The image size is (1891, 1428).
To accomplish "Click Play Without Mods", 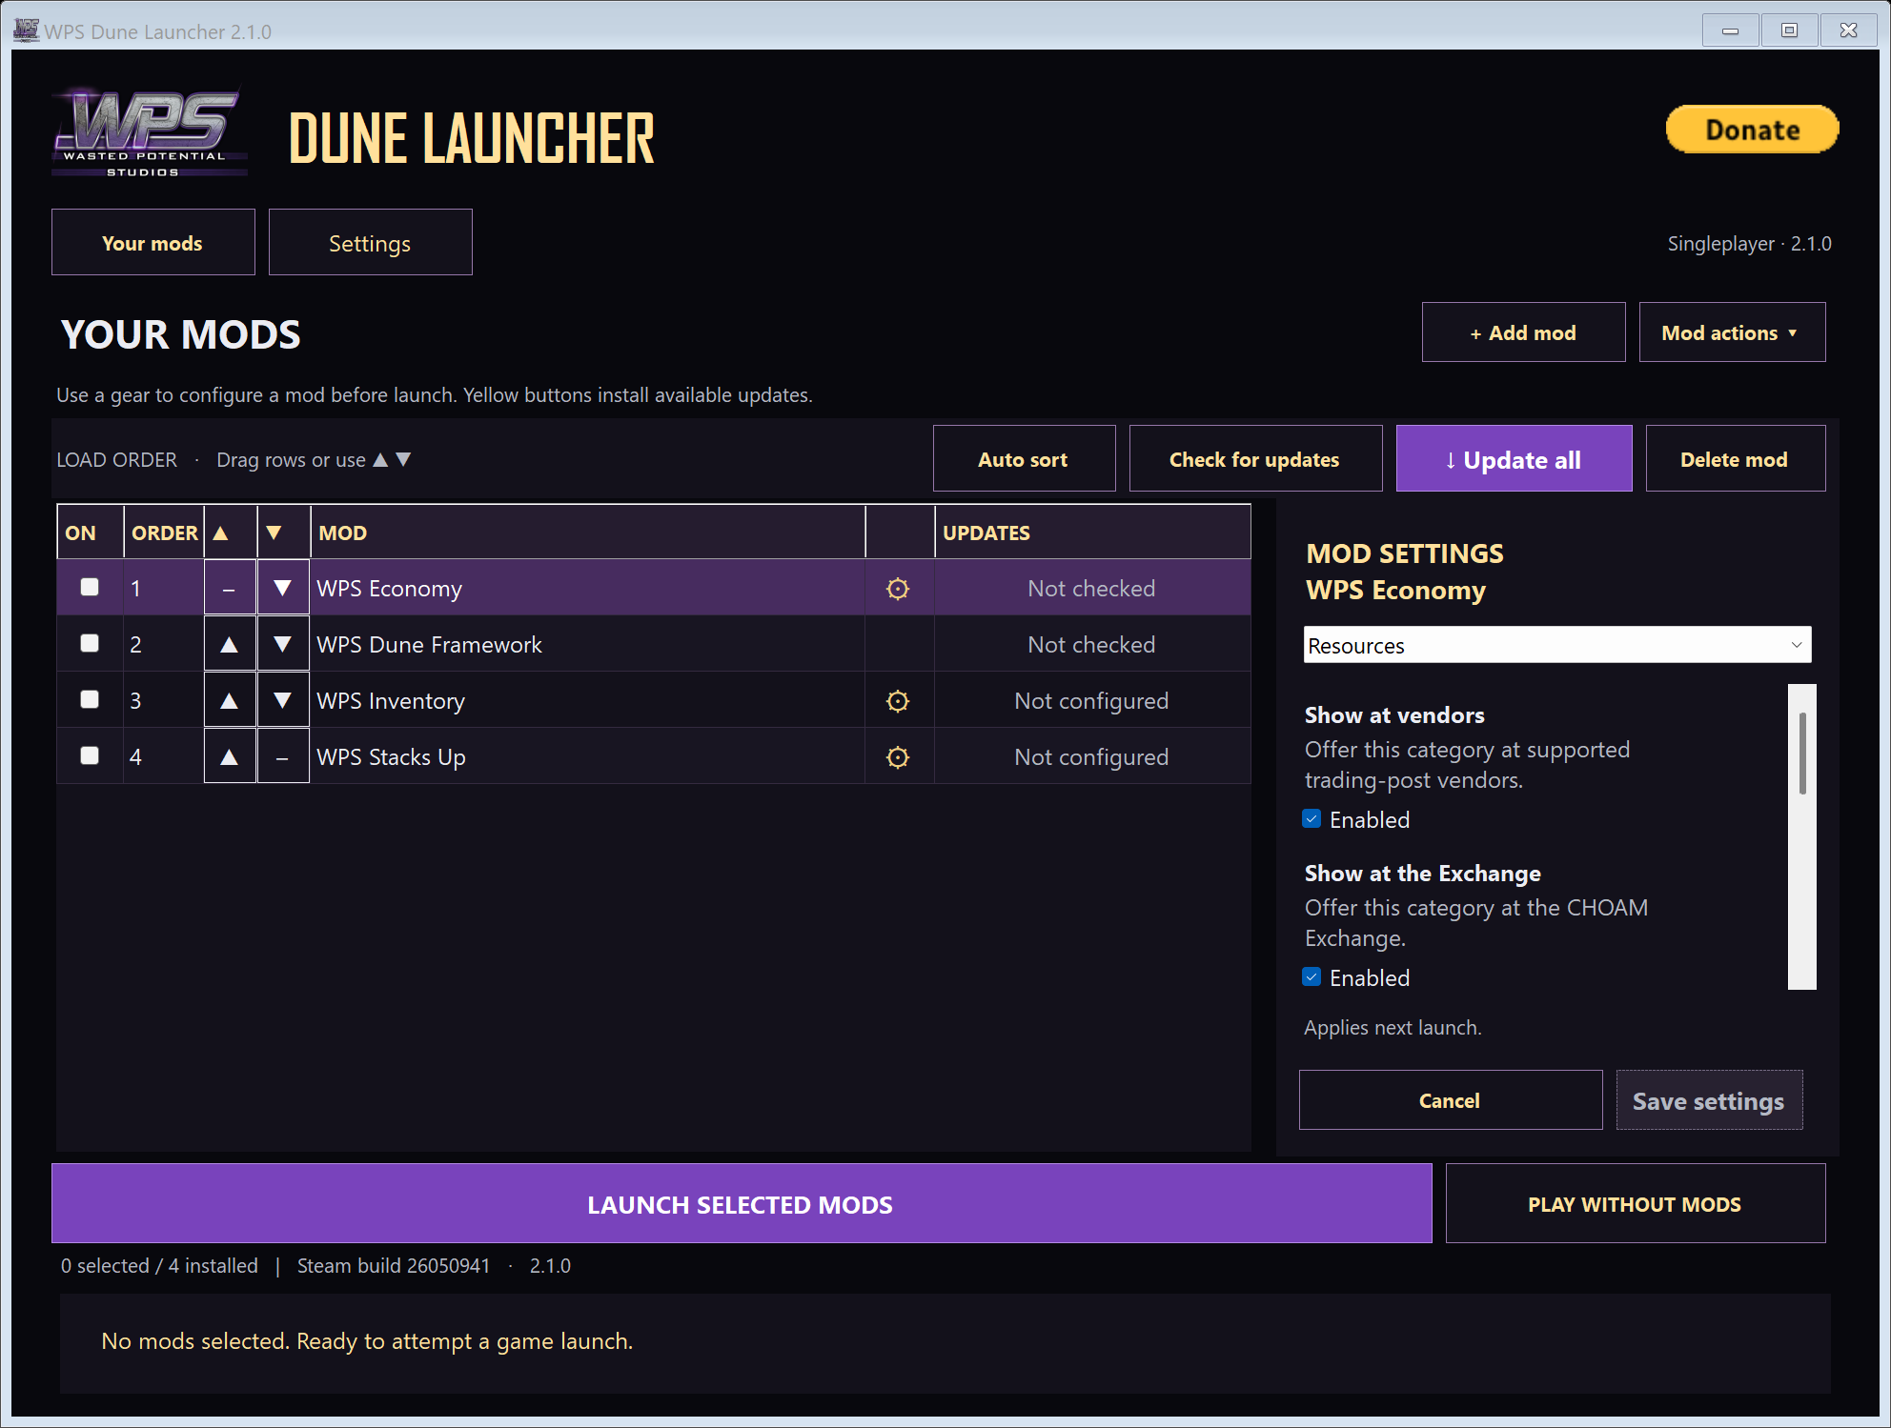I will 1635,1204.
